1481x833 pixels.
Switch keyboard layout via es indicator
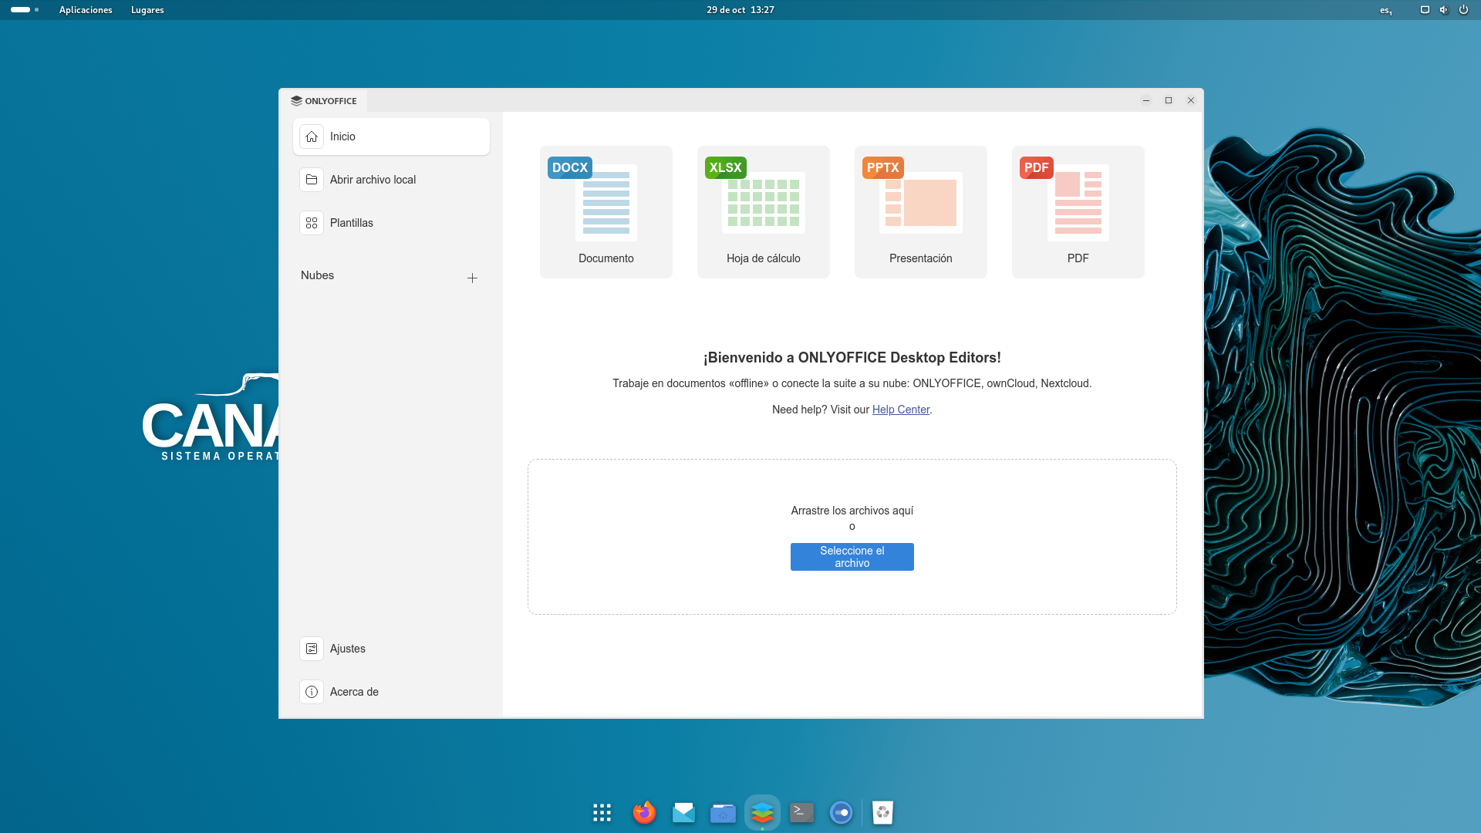1385,10
